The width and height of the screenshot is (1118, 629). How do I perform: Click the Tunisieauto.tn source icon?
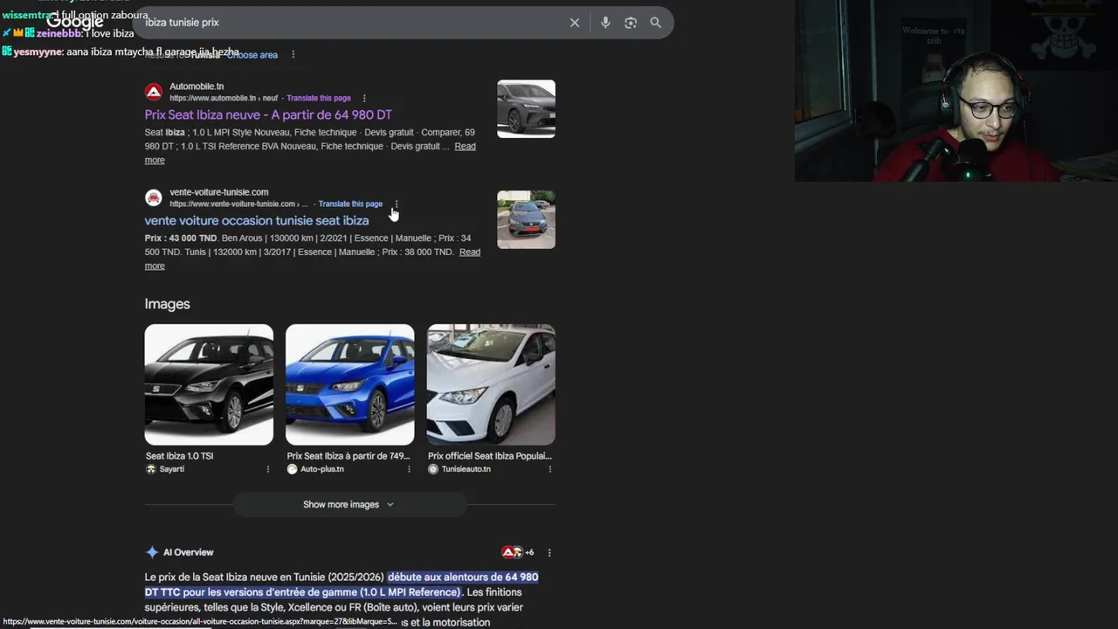point(433,469)
